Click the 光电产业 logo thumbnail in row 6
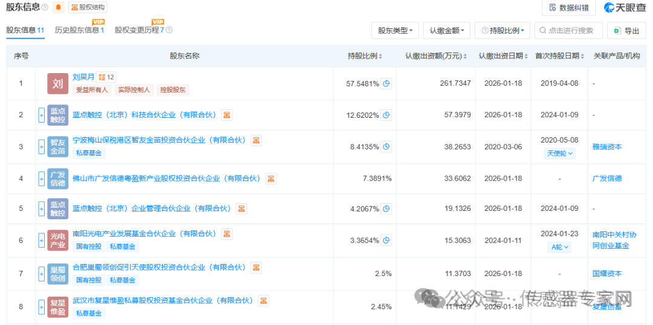This screenshot has height=325, width=653. tap(57, 240)
